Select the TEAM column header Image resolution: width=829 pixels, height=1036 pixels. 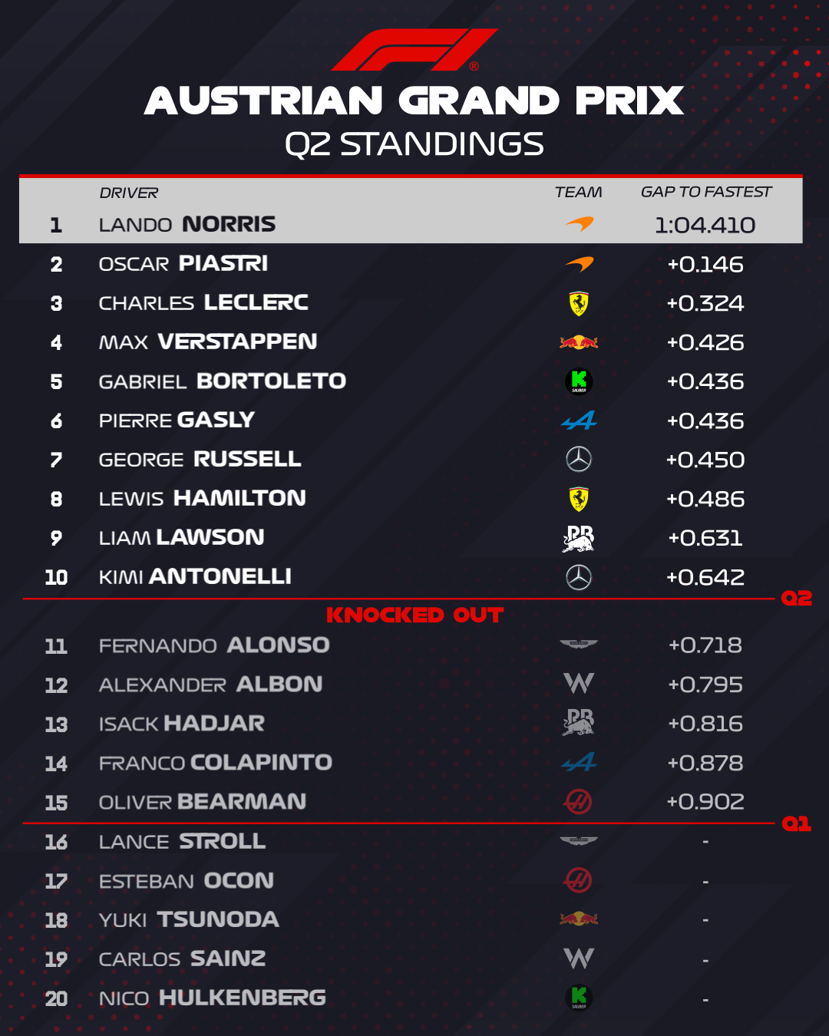(578, 192)
